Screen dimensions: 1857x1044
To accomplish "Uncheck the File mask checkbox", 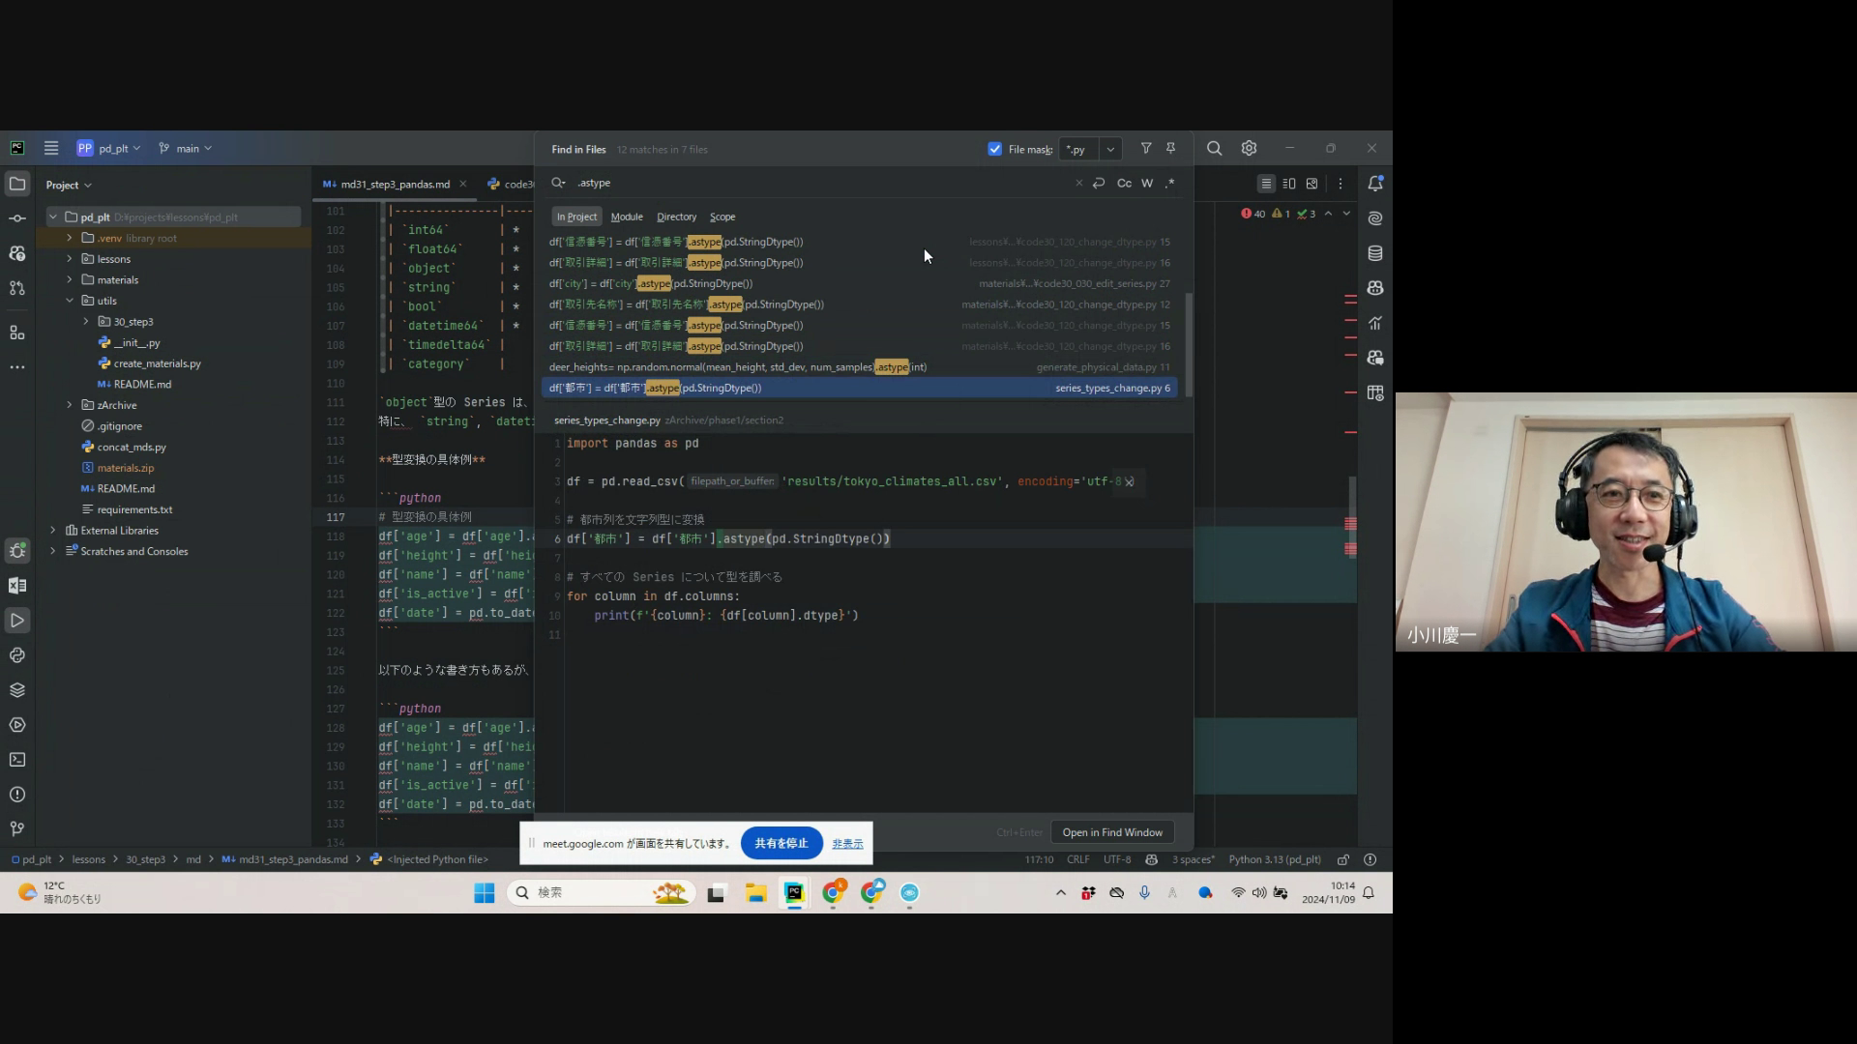I will pos(994,149).
